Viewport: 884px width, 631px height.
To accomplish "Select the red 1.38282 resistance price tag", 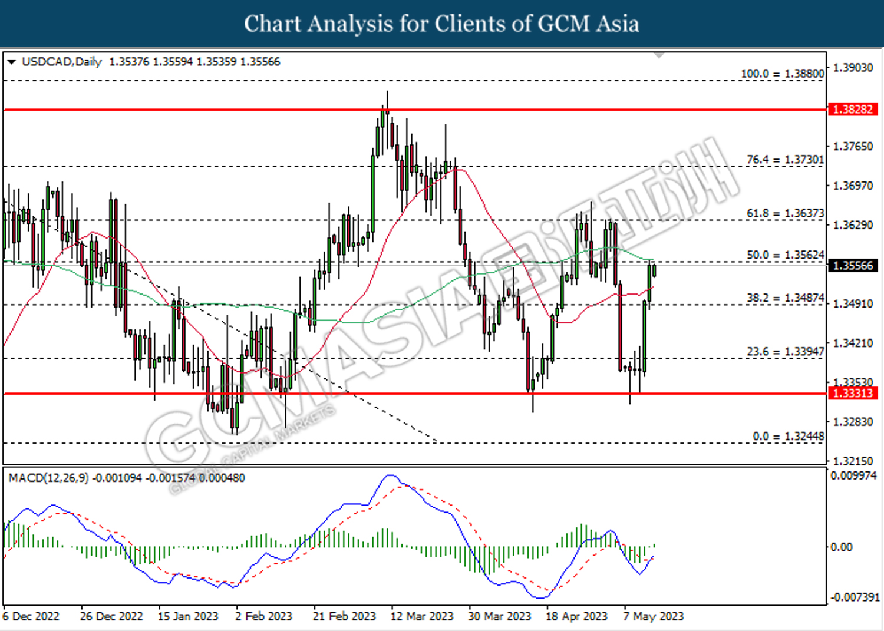I will click(x=853, y=110).
